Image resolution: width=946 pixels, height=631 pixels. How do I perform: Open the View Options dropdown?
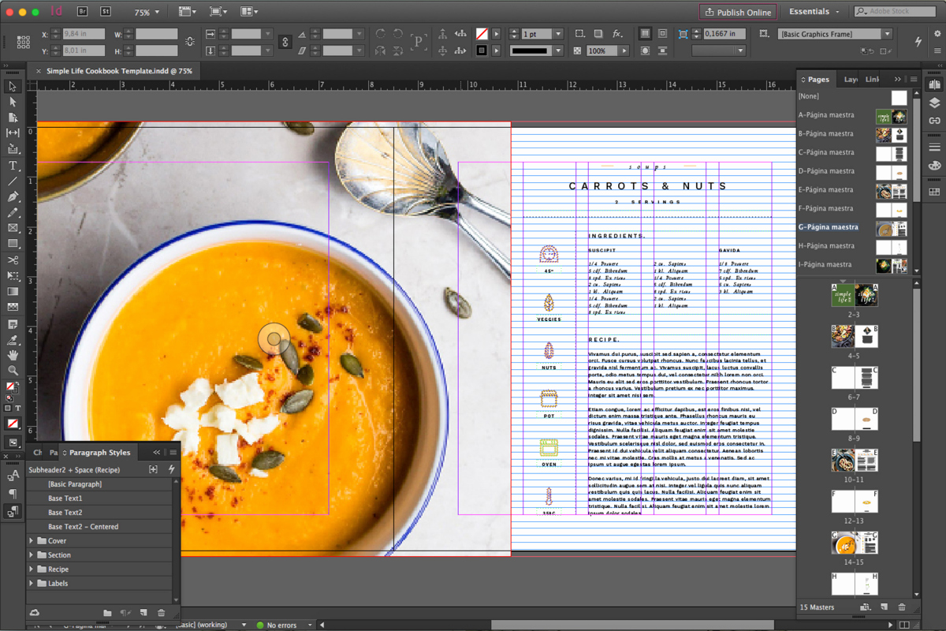(x=188, y=12)
